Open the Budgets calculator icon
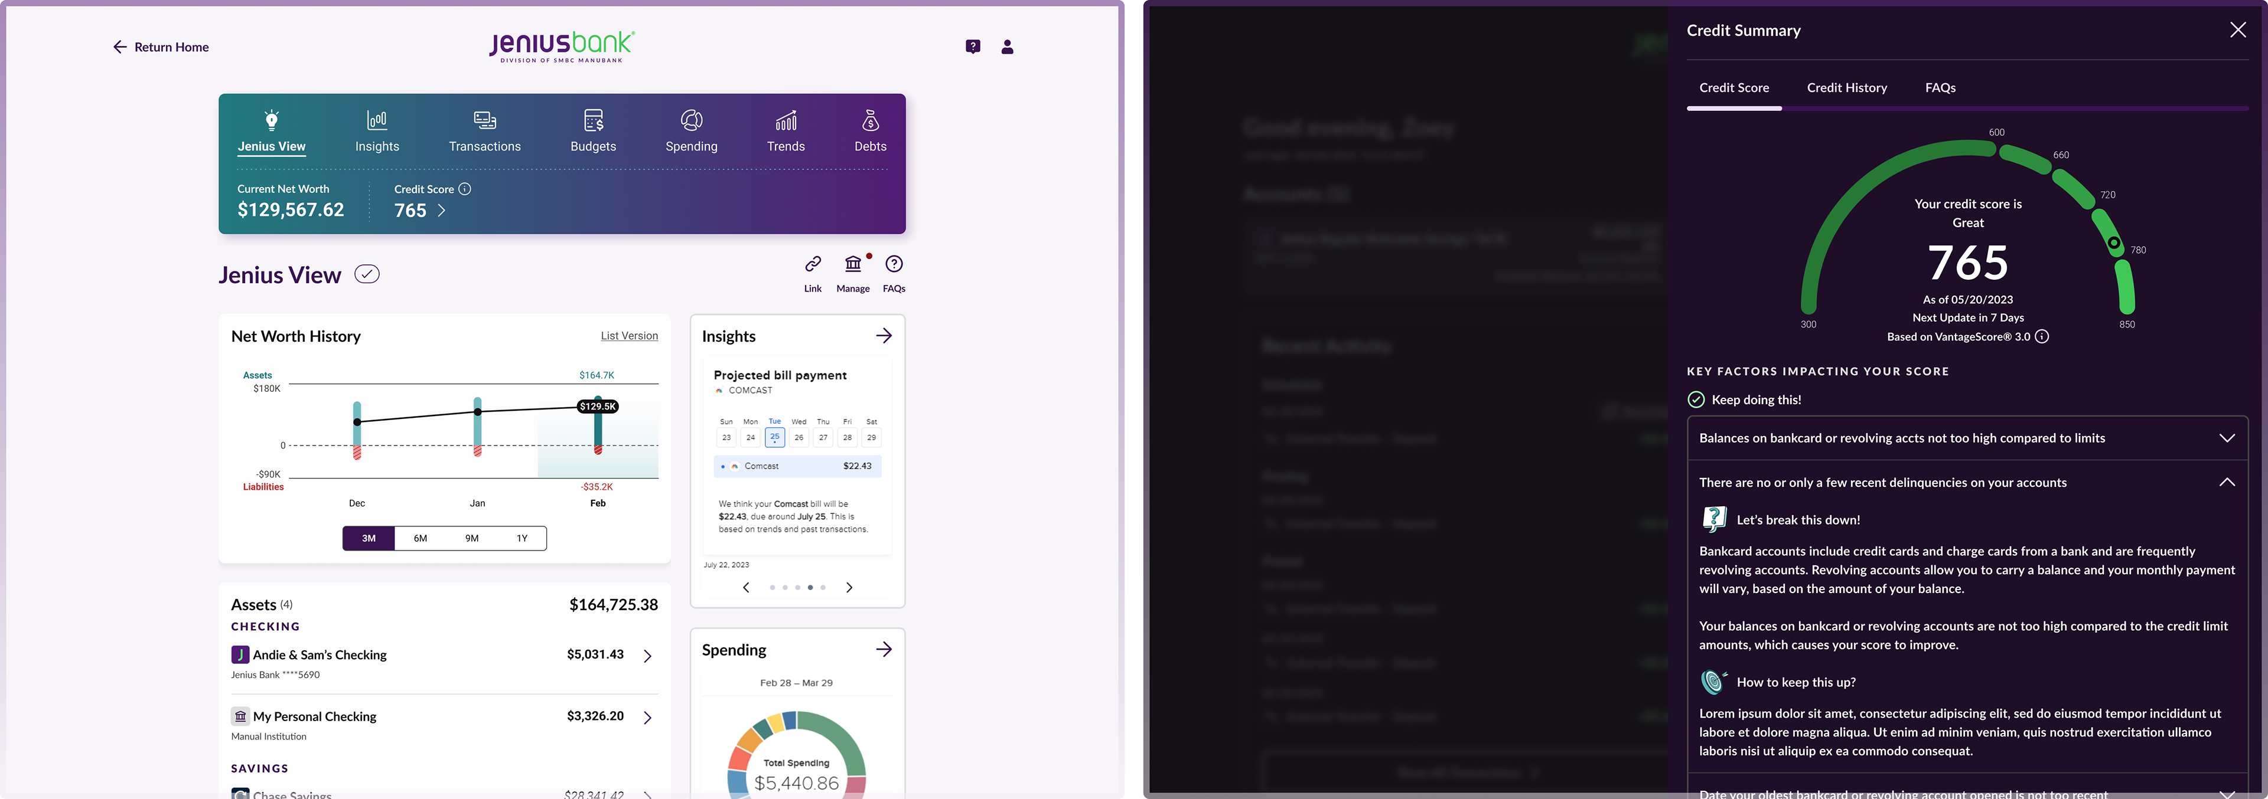 pyautogui.click(x=594, y=120)
